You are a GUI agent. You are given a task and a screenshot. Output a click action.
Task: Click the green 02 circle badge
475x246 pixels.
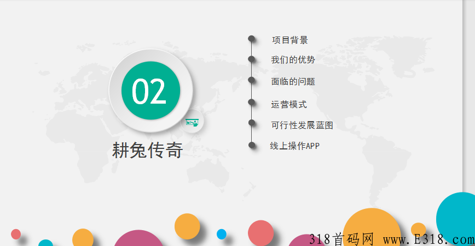tap(151, 91)
